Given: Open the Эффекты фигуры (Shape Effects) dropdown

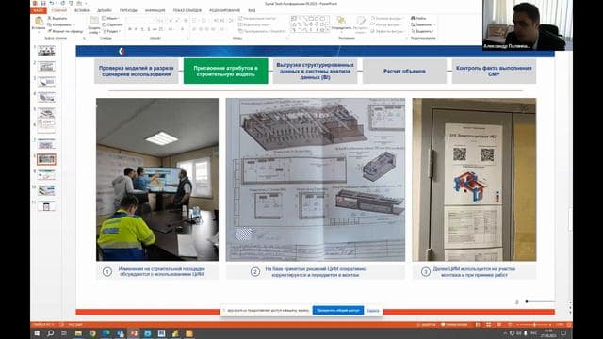Looking at the screenshot, I should [388, 31].
